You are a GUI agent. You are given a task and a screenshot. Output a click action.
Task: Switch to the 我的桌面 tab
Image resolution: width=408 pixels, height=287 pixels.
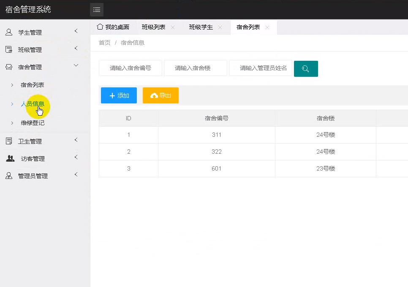(x=113, y=27)
